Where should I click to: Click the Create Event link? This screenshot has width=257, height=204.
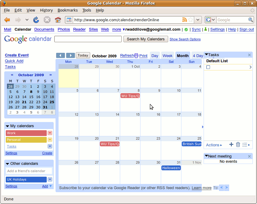tap(17, 55)
